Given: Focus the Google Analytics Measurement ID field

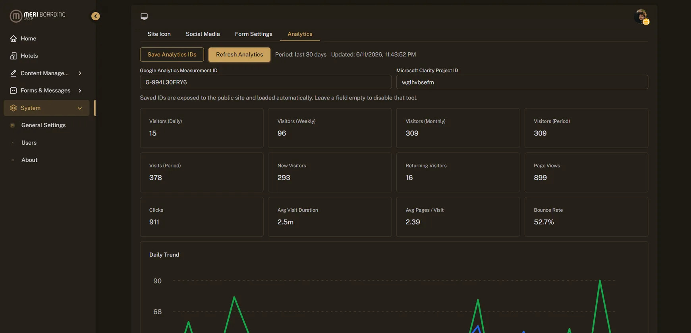Looking at the screenshot, I should pos(266,82).
